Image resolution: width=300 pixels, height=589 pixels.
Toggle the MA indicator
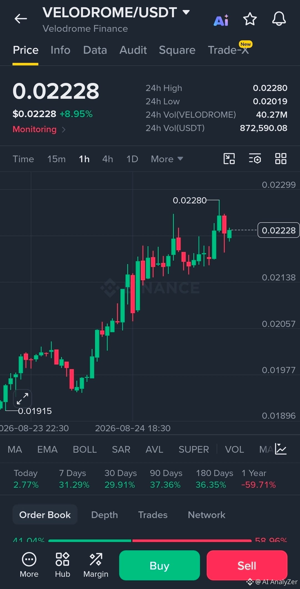coord(15,449)
